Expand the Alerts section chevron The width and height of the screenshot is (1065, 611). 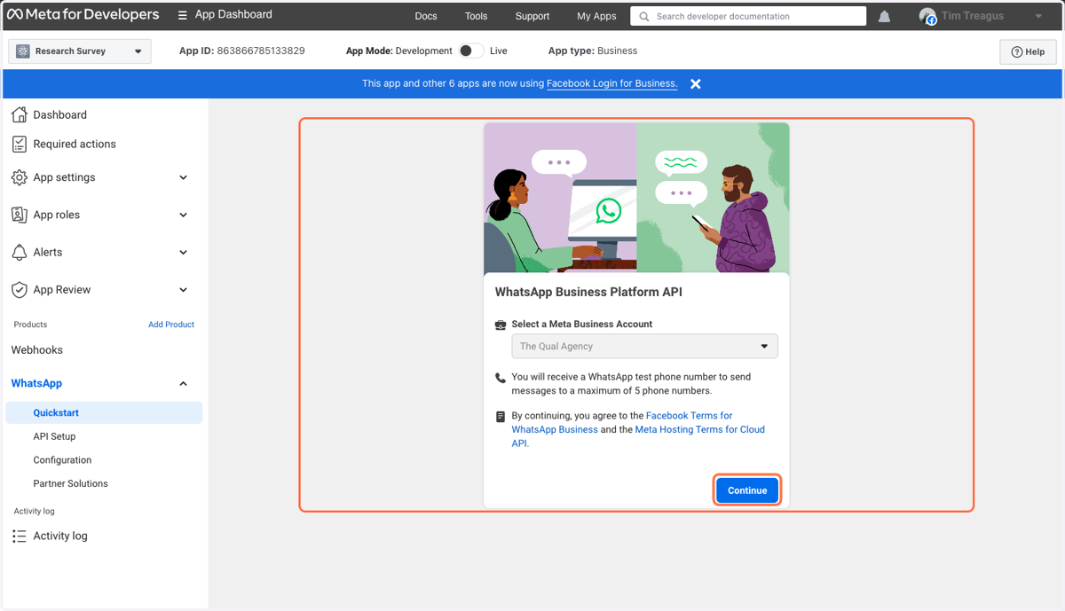click(184, 252)
